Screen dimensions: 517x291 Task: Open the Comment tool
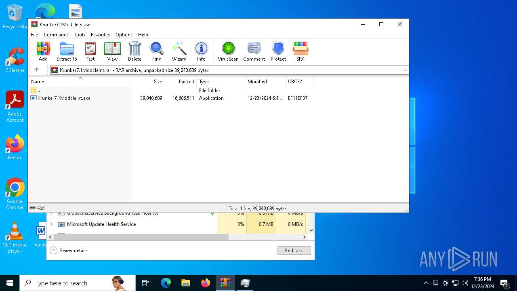point(254,51)
